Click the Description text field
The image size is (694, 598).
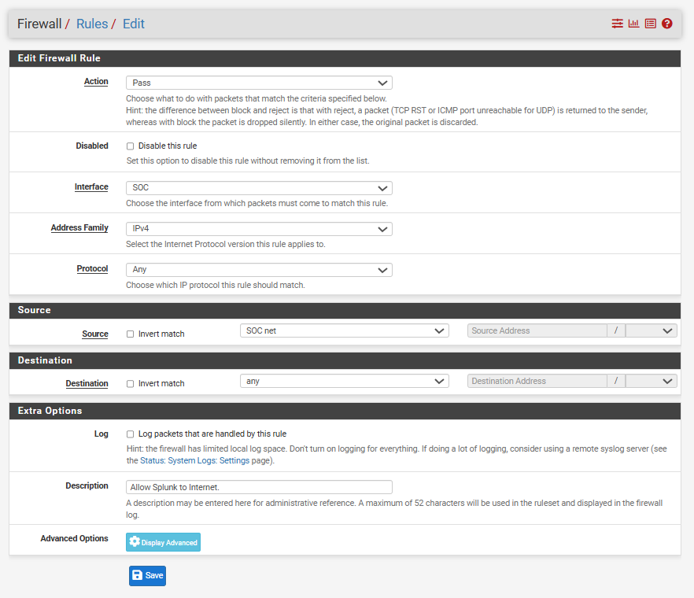tap(259, 487)
